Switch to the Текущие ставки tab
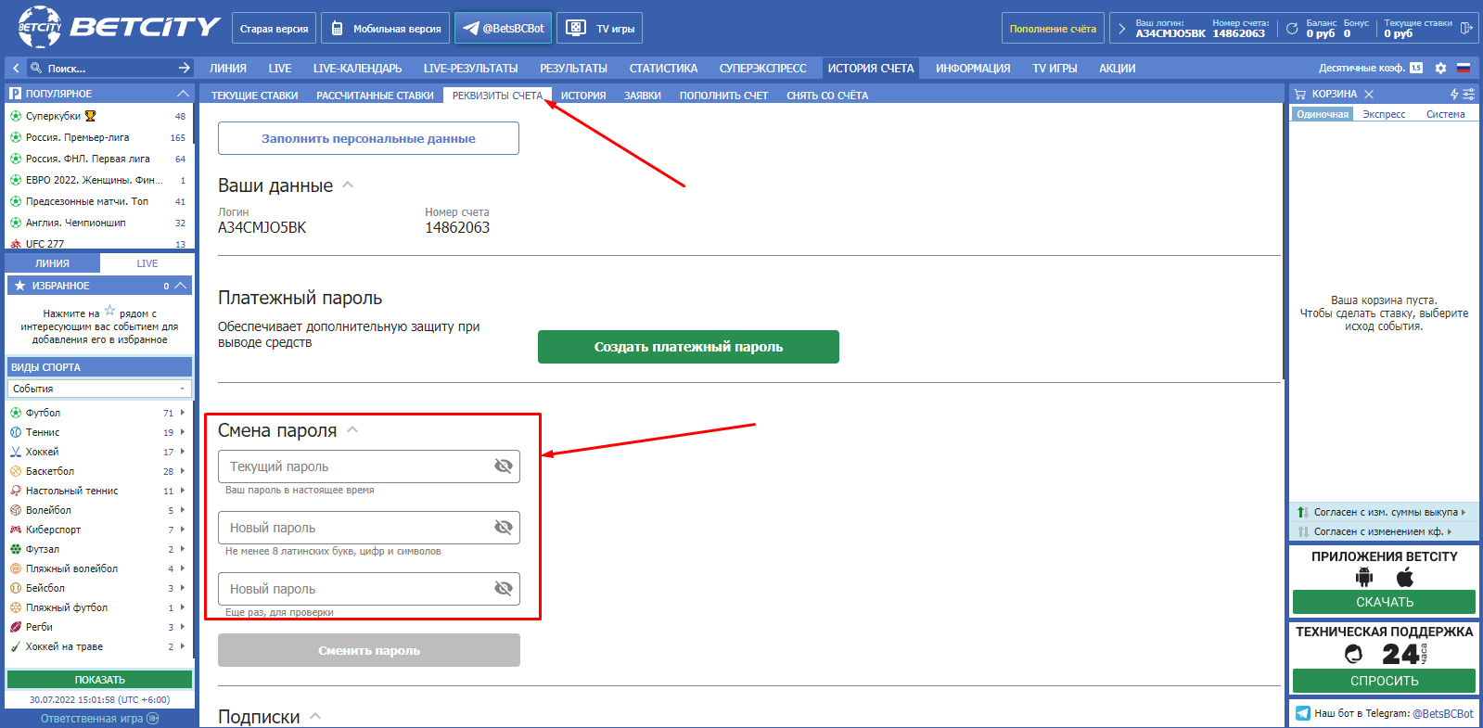The image size is (1483, 728). [x=254, y=96]
